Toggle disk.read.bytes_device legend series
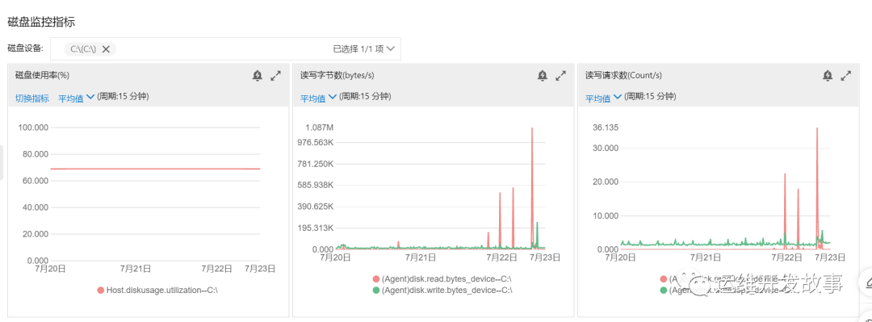The image size is (872, 322). coord(442,278)
